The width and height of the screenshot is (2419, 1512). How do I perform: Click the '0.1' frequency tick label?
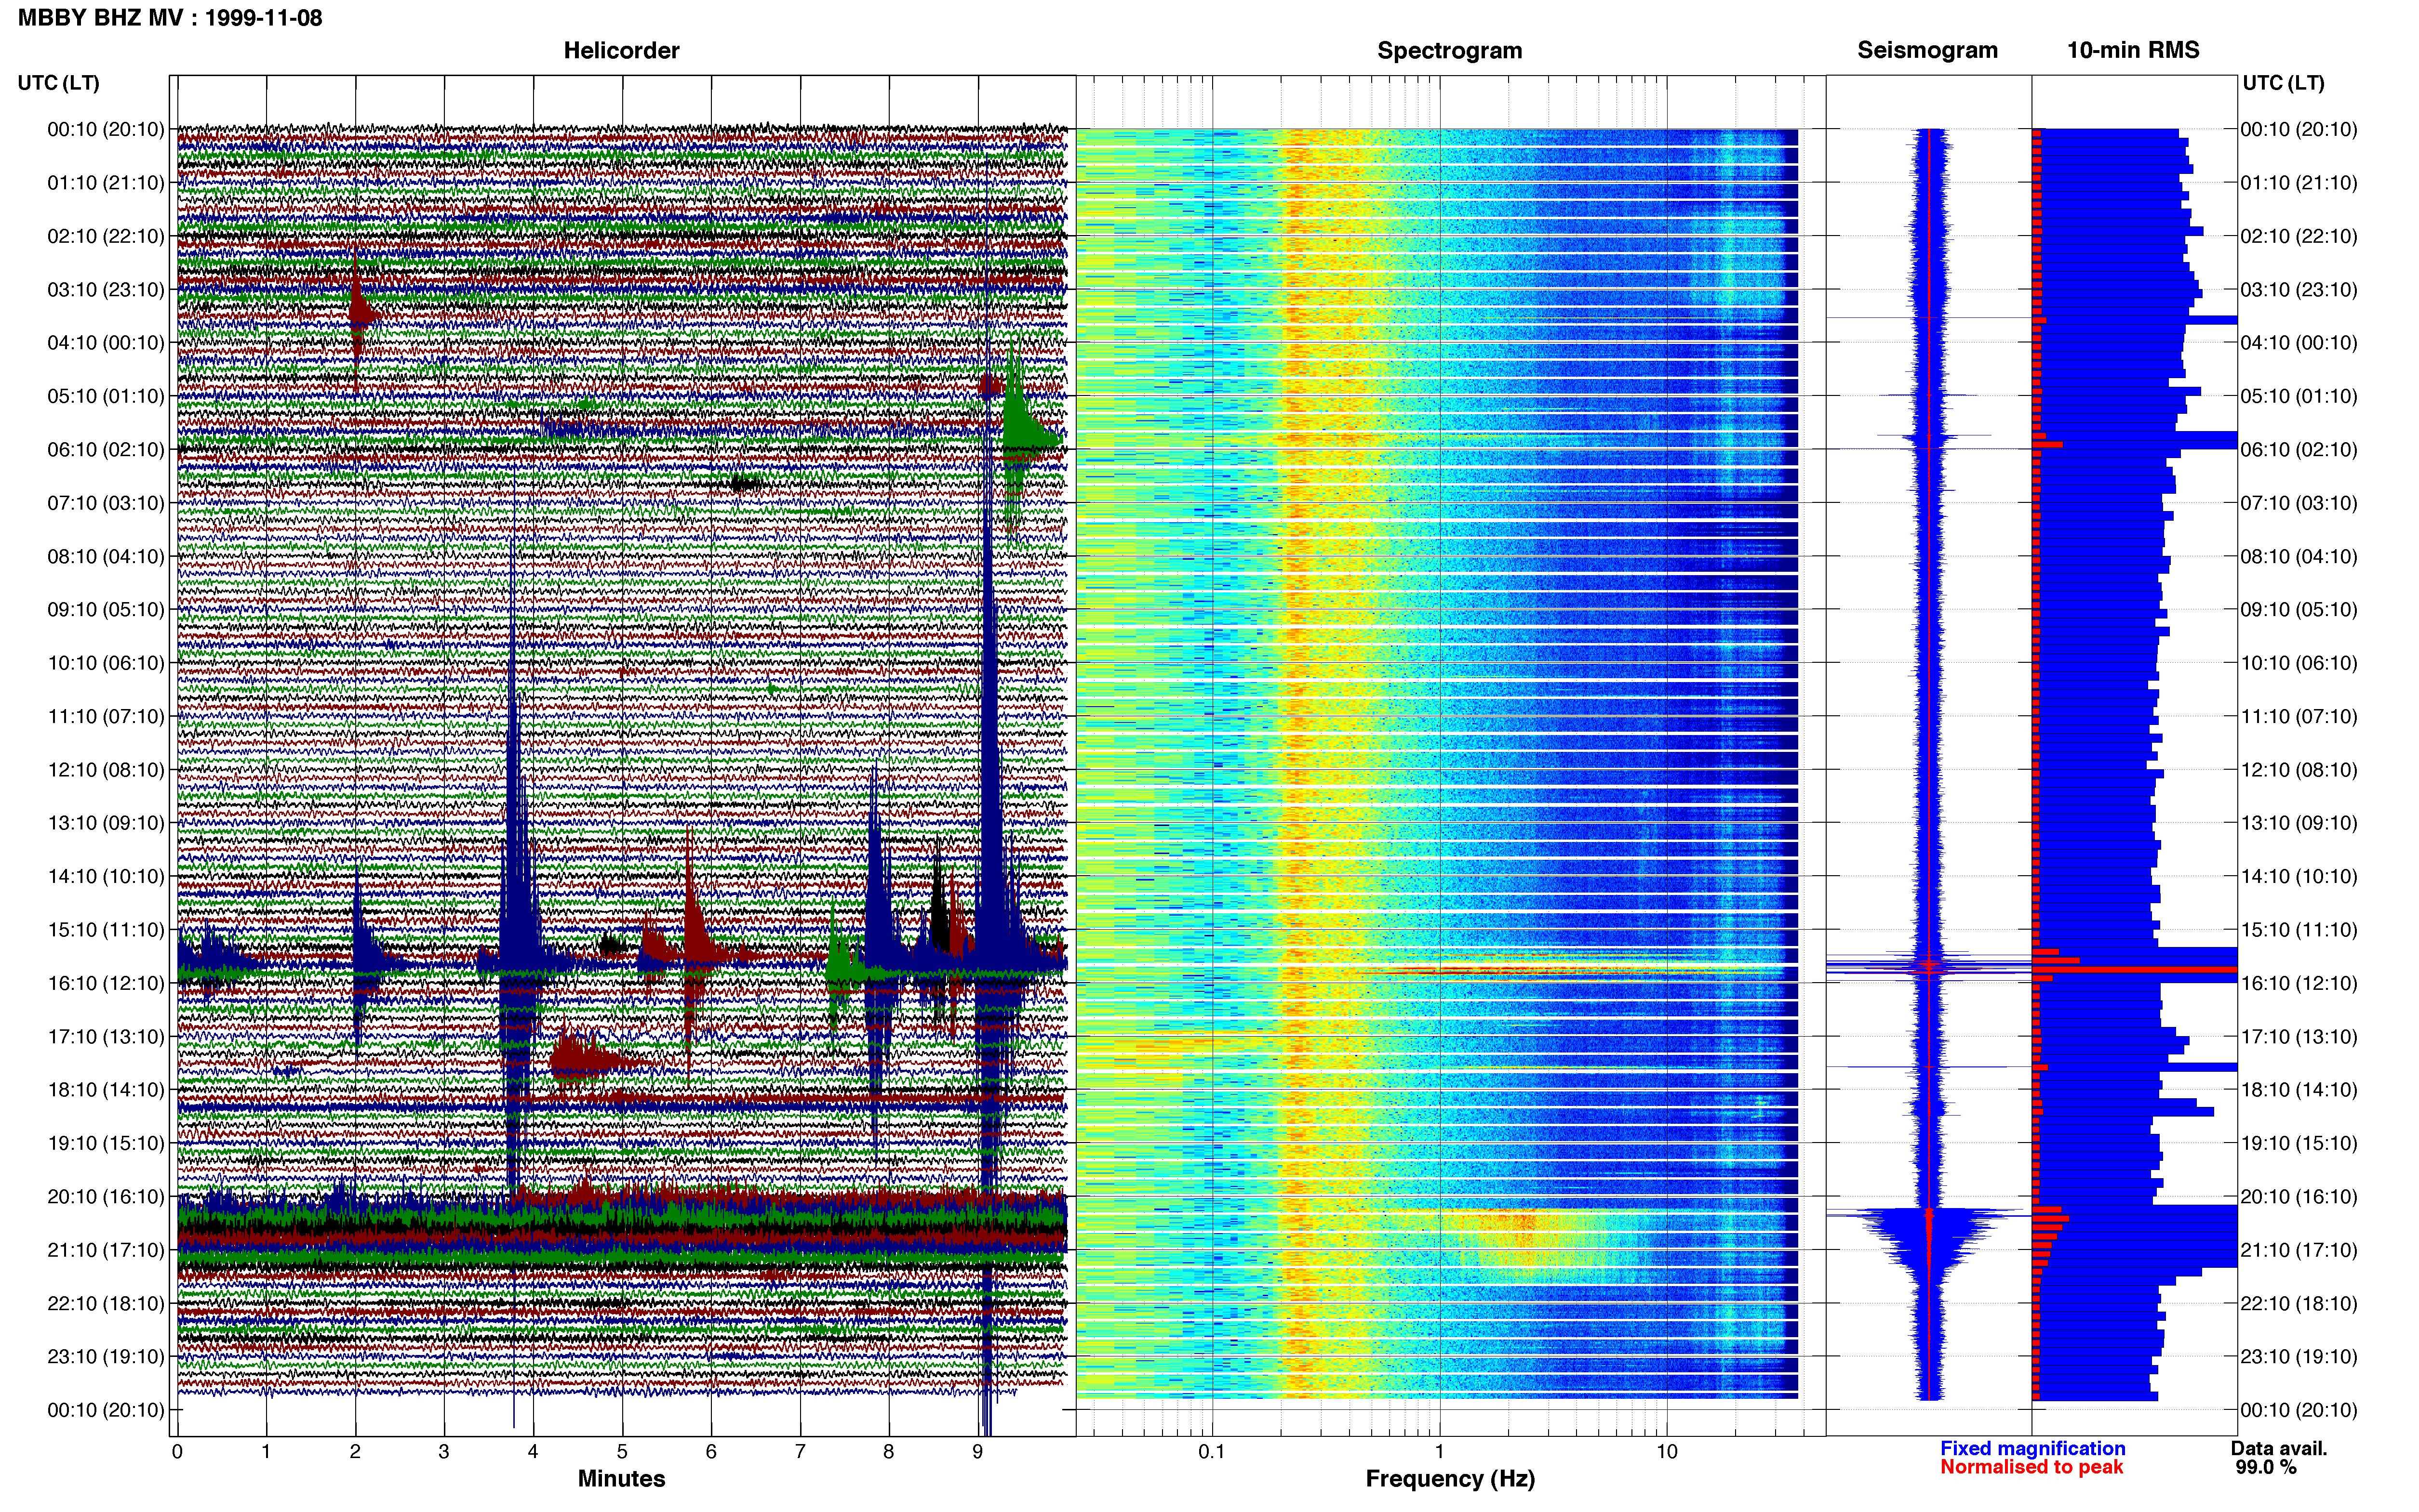click(x=1212, y=1452)
